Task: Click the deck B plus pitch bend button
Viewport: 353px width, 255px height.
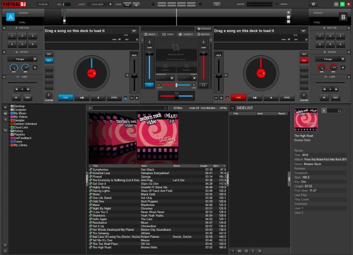Action: 221,98
